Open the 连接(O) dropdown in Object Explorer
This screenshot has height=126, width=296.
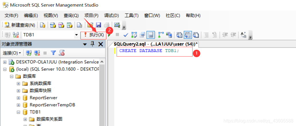click(12, 53)
